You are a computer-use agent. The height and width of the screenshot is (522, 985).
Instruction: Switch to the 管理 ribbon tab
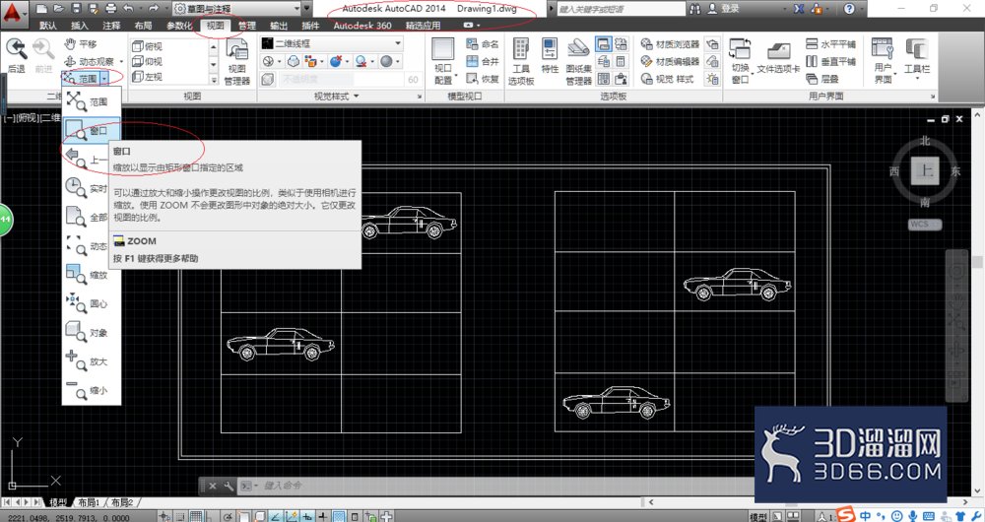click(247, 26)
